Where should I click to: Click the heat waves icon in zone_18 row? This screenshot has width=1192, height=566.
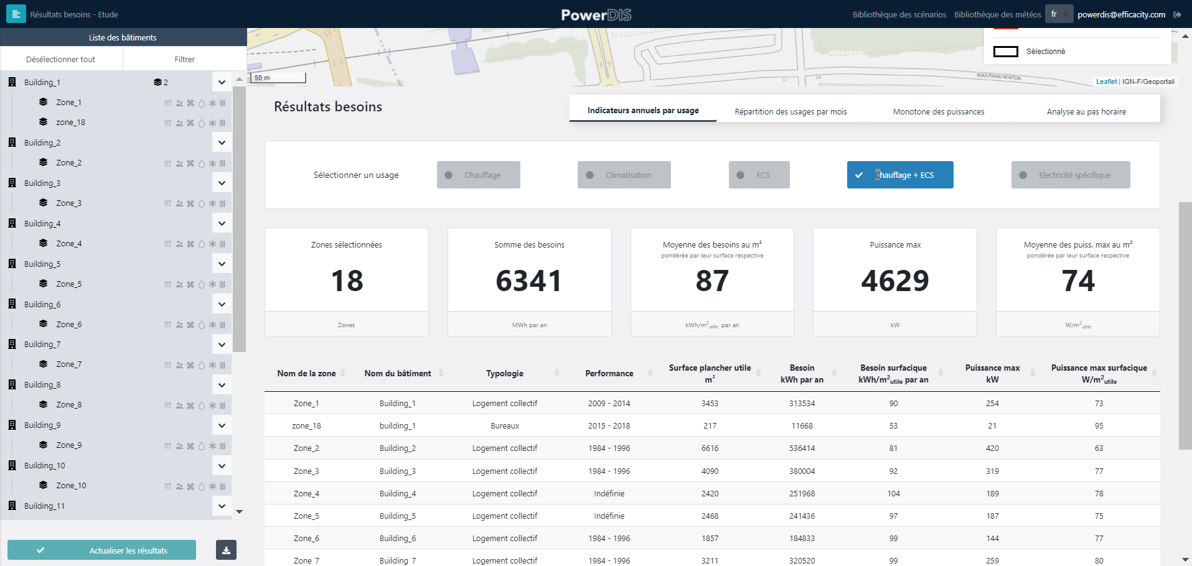tap(223, 123)
